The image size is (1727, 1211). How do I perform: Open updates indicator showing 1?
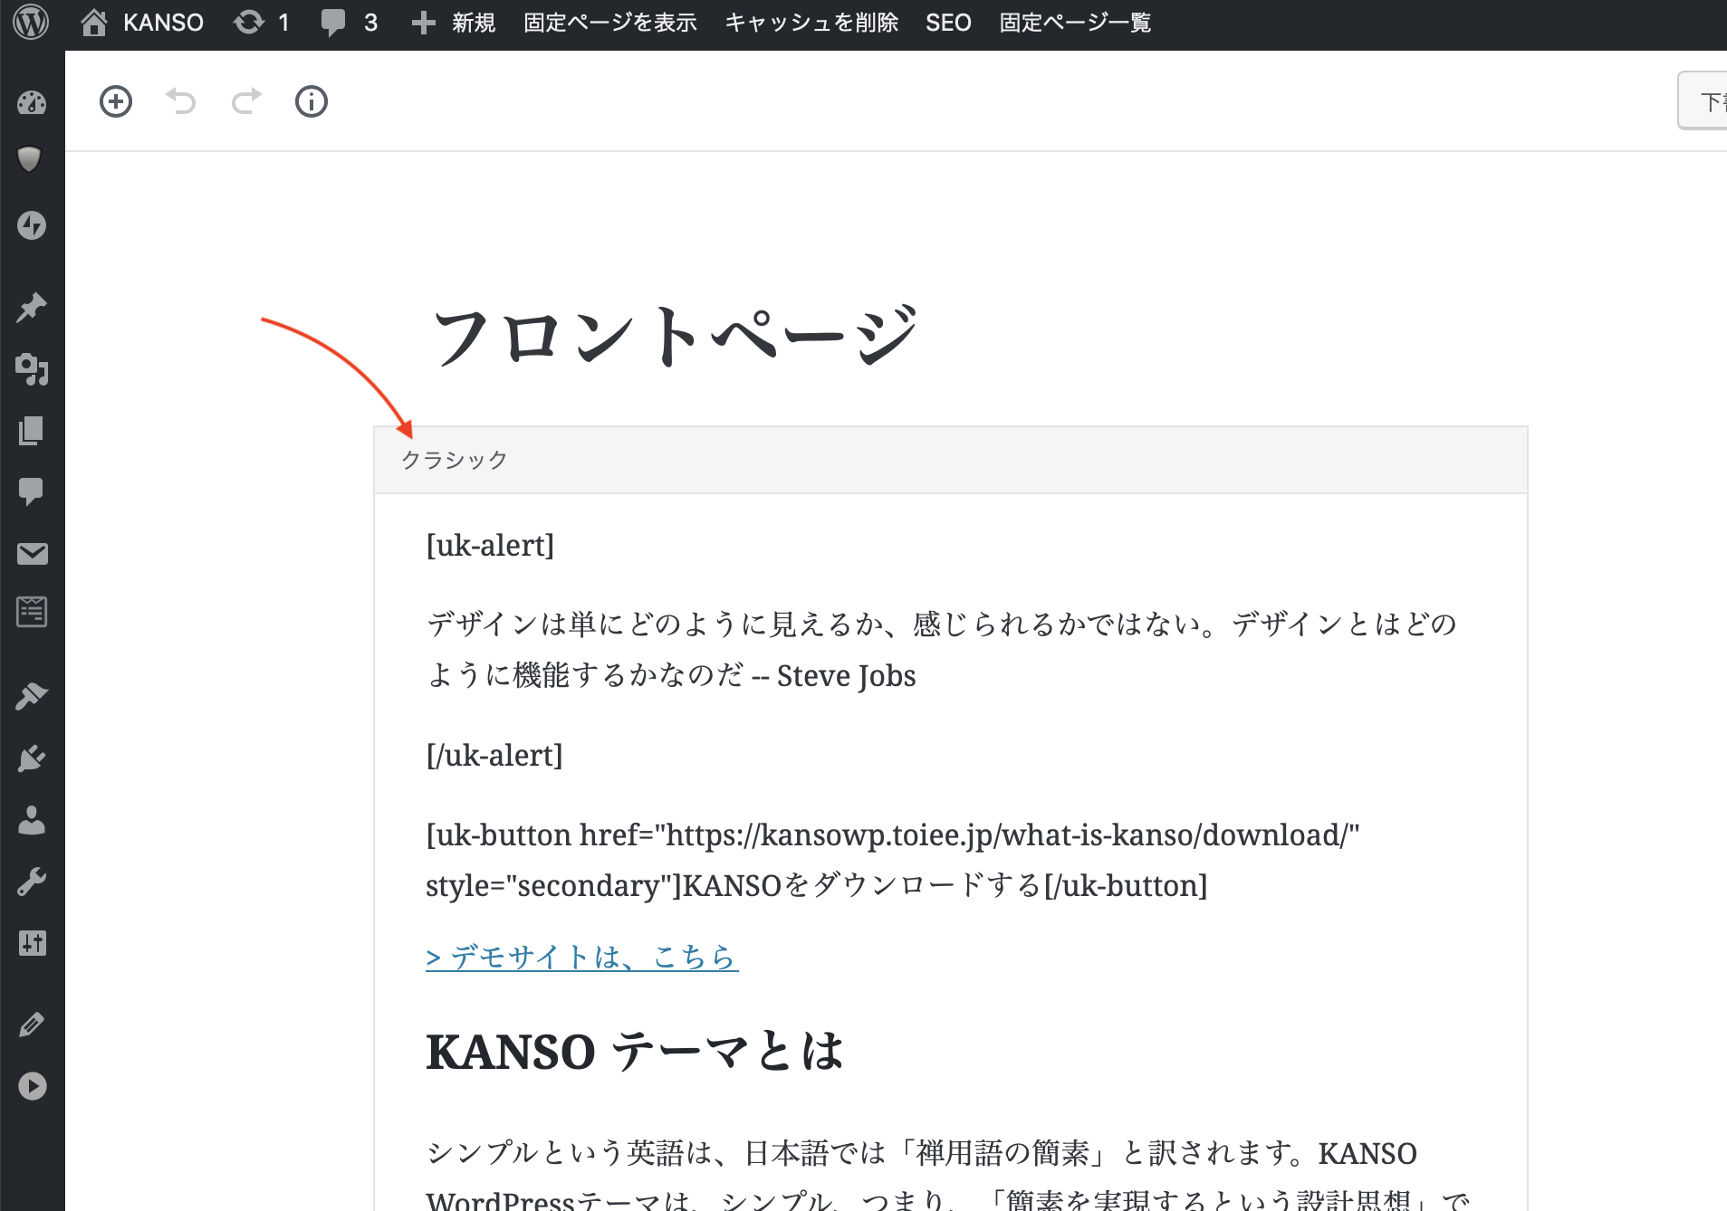tap(261, 22)
